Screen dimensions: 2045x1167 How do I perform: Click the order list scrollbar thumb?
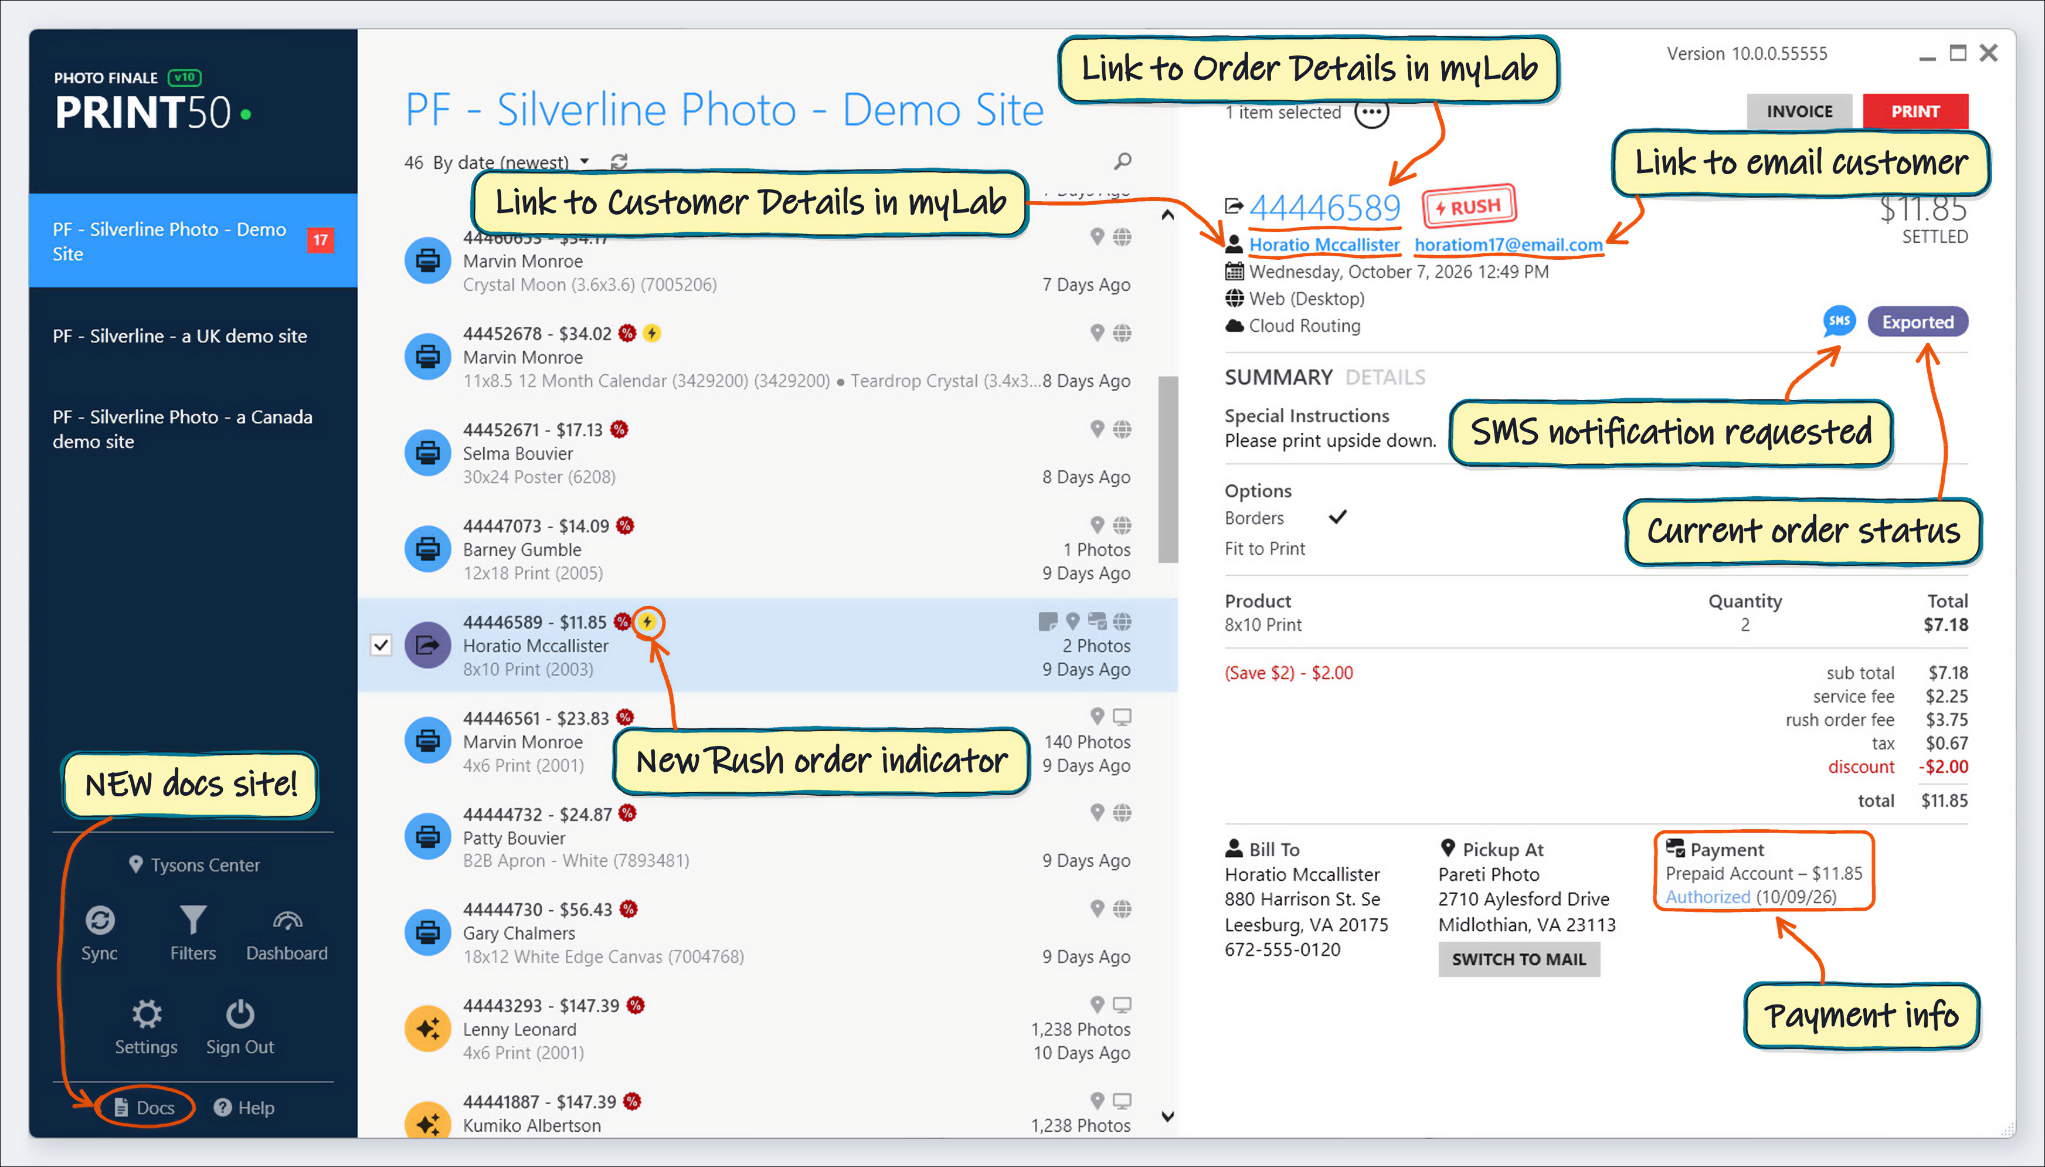point(1167,470)
